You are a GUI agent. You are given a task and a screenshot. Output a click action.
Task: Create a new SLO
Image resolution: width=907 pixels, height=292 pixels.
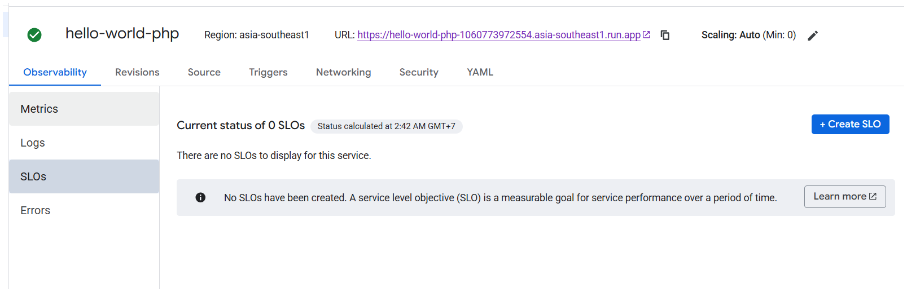click(850, 124)
